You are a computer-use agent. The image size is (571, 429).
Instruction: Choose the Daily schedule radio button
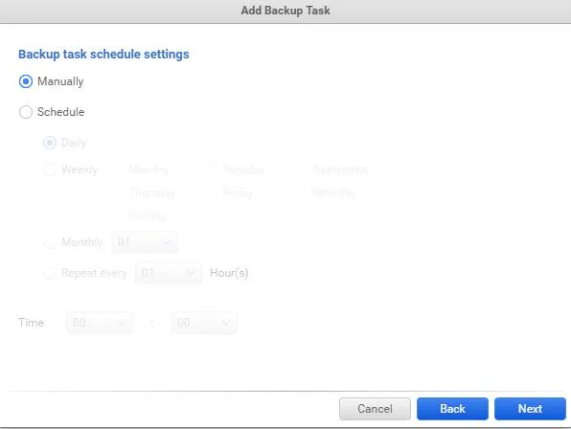[50, 143]
